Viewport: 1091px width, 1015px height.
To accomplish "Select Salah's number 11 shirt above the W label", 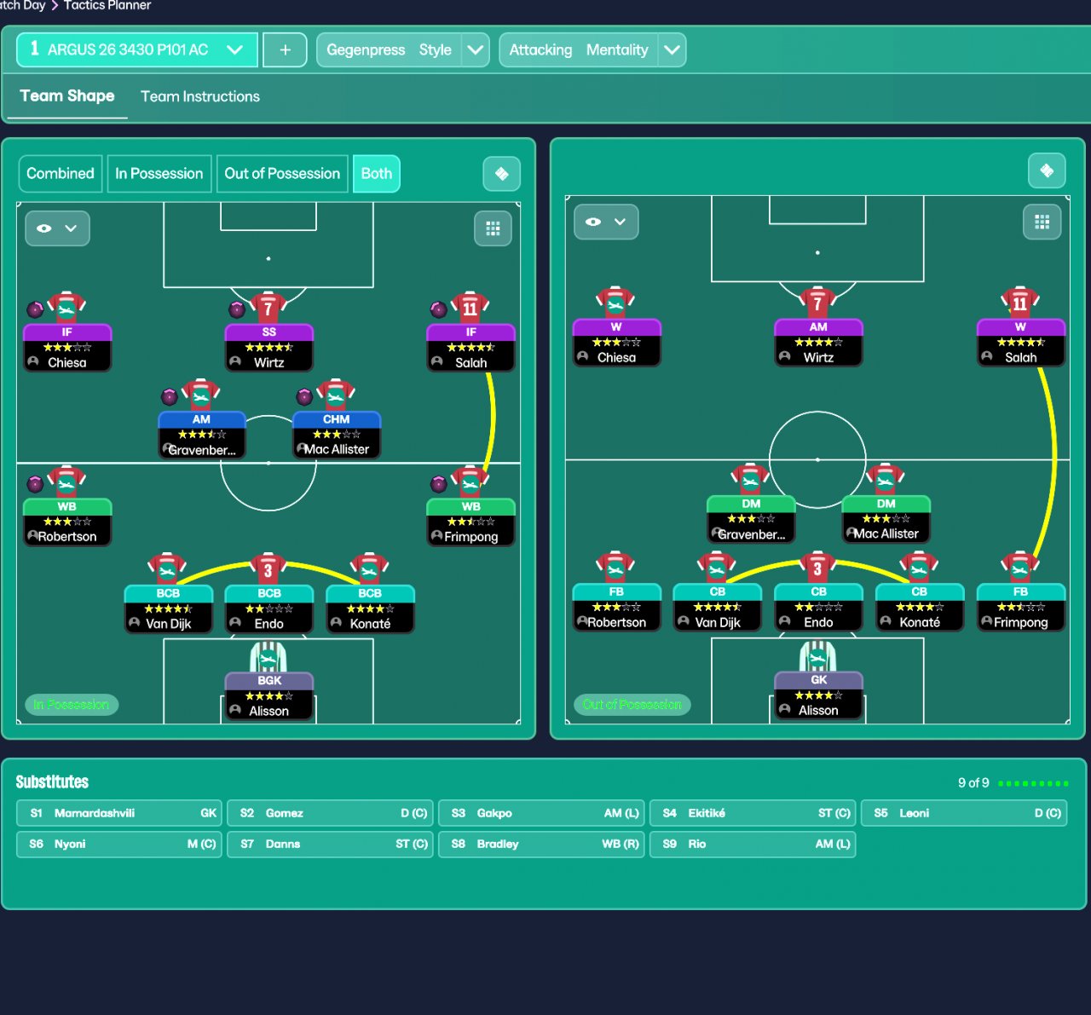I will pos(1020,303).
